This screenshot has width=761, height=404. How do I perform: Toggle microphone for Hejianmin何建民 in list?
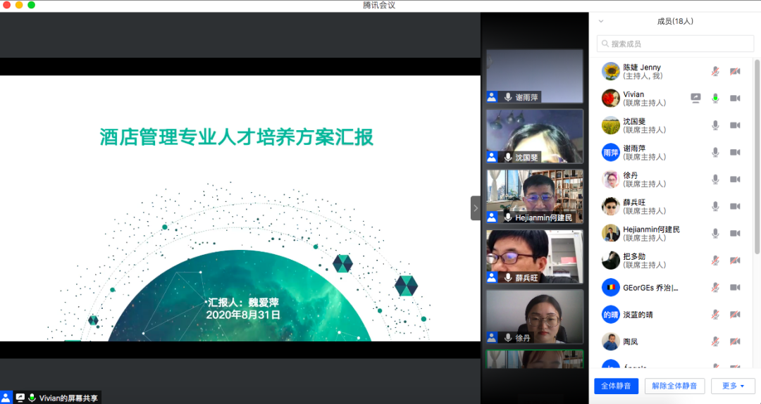[x=715, y=233]
